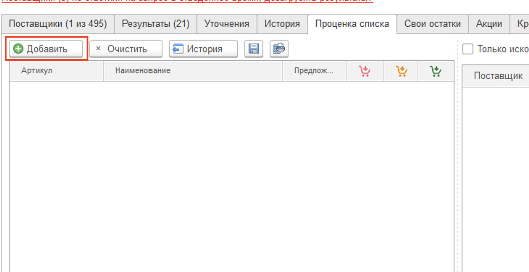Click the Предлож... column header
Image resolution: width=529 pixels, height=272 pixels.
pyautogui.click(x=315, y=71)
